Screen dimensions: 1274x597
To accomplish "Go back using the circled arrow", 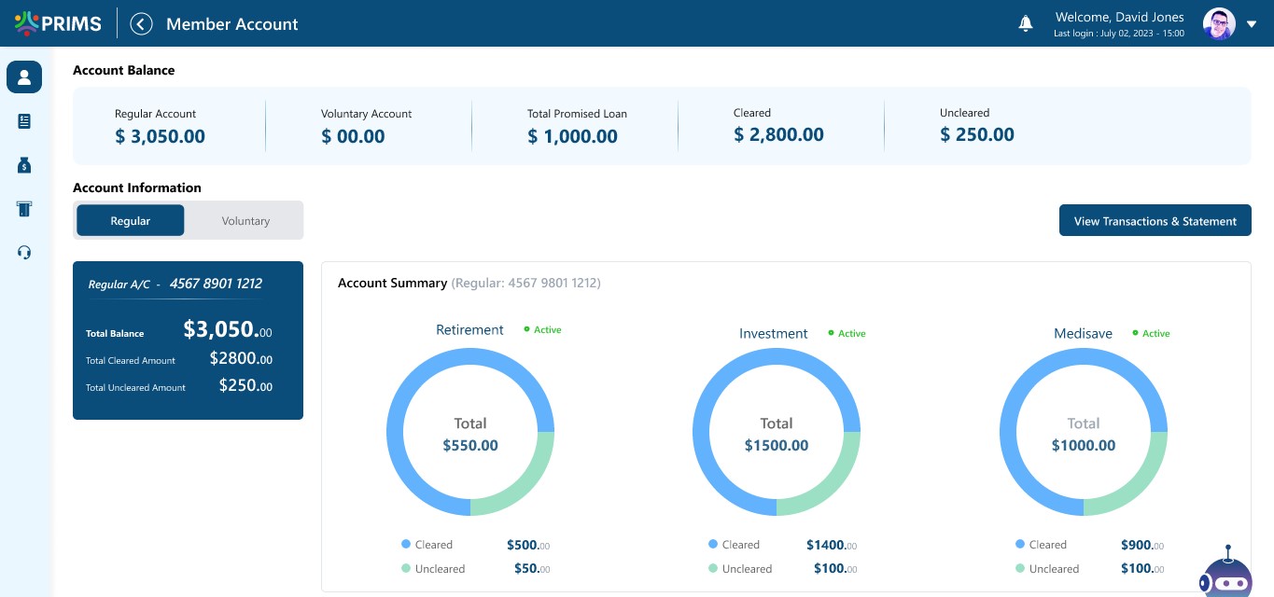I will click(141, 23).
